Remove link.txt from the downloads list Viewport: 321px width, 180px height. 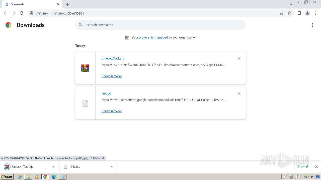[x=239, y=93]
